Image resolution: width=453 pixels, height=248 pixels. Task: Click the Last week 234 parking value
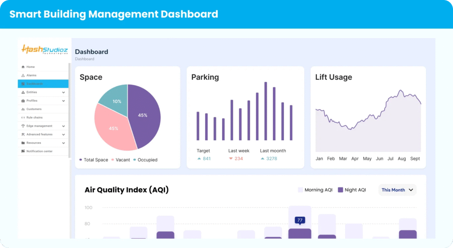pos(238,159)
